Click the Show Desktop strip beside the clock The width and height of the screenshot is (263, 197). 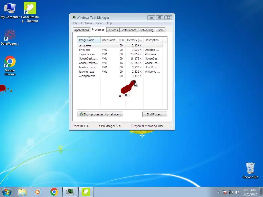pos(261,192)
